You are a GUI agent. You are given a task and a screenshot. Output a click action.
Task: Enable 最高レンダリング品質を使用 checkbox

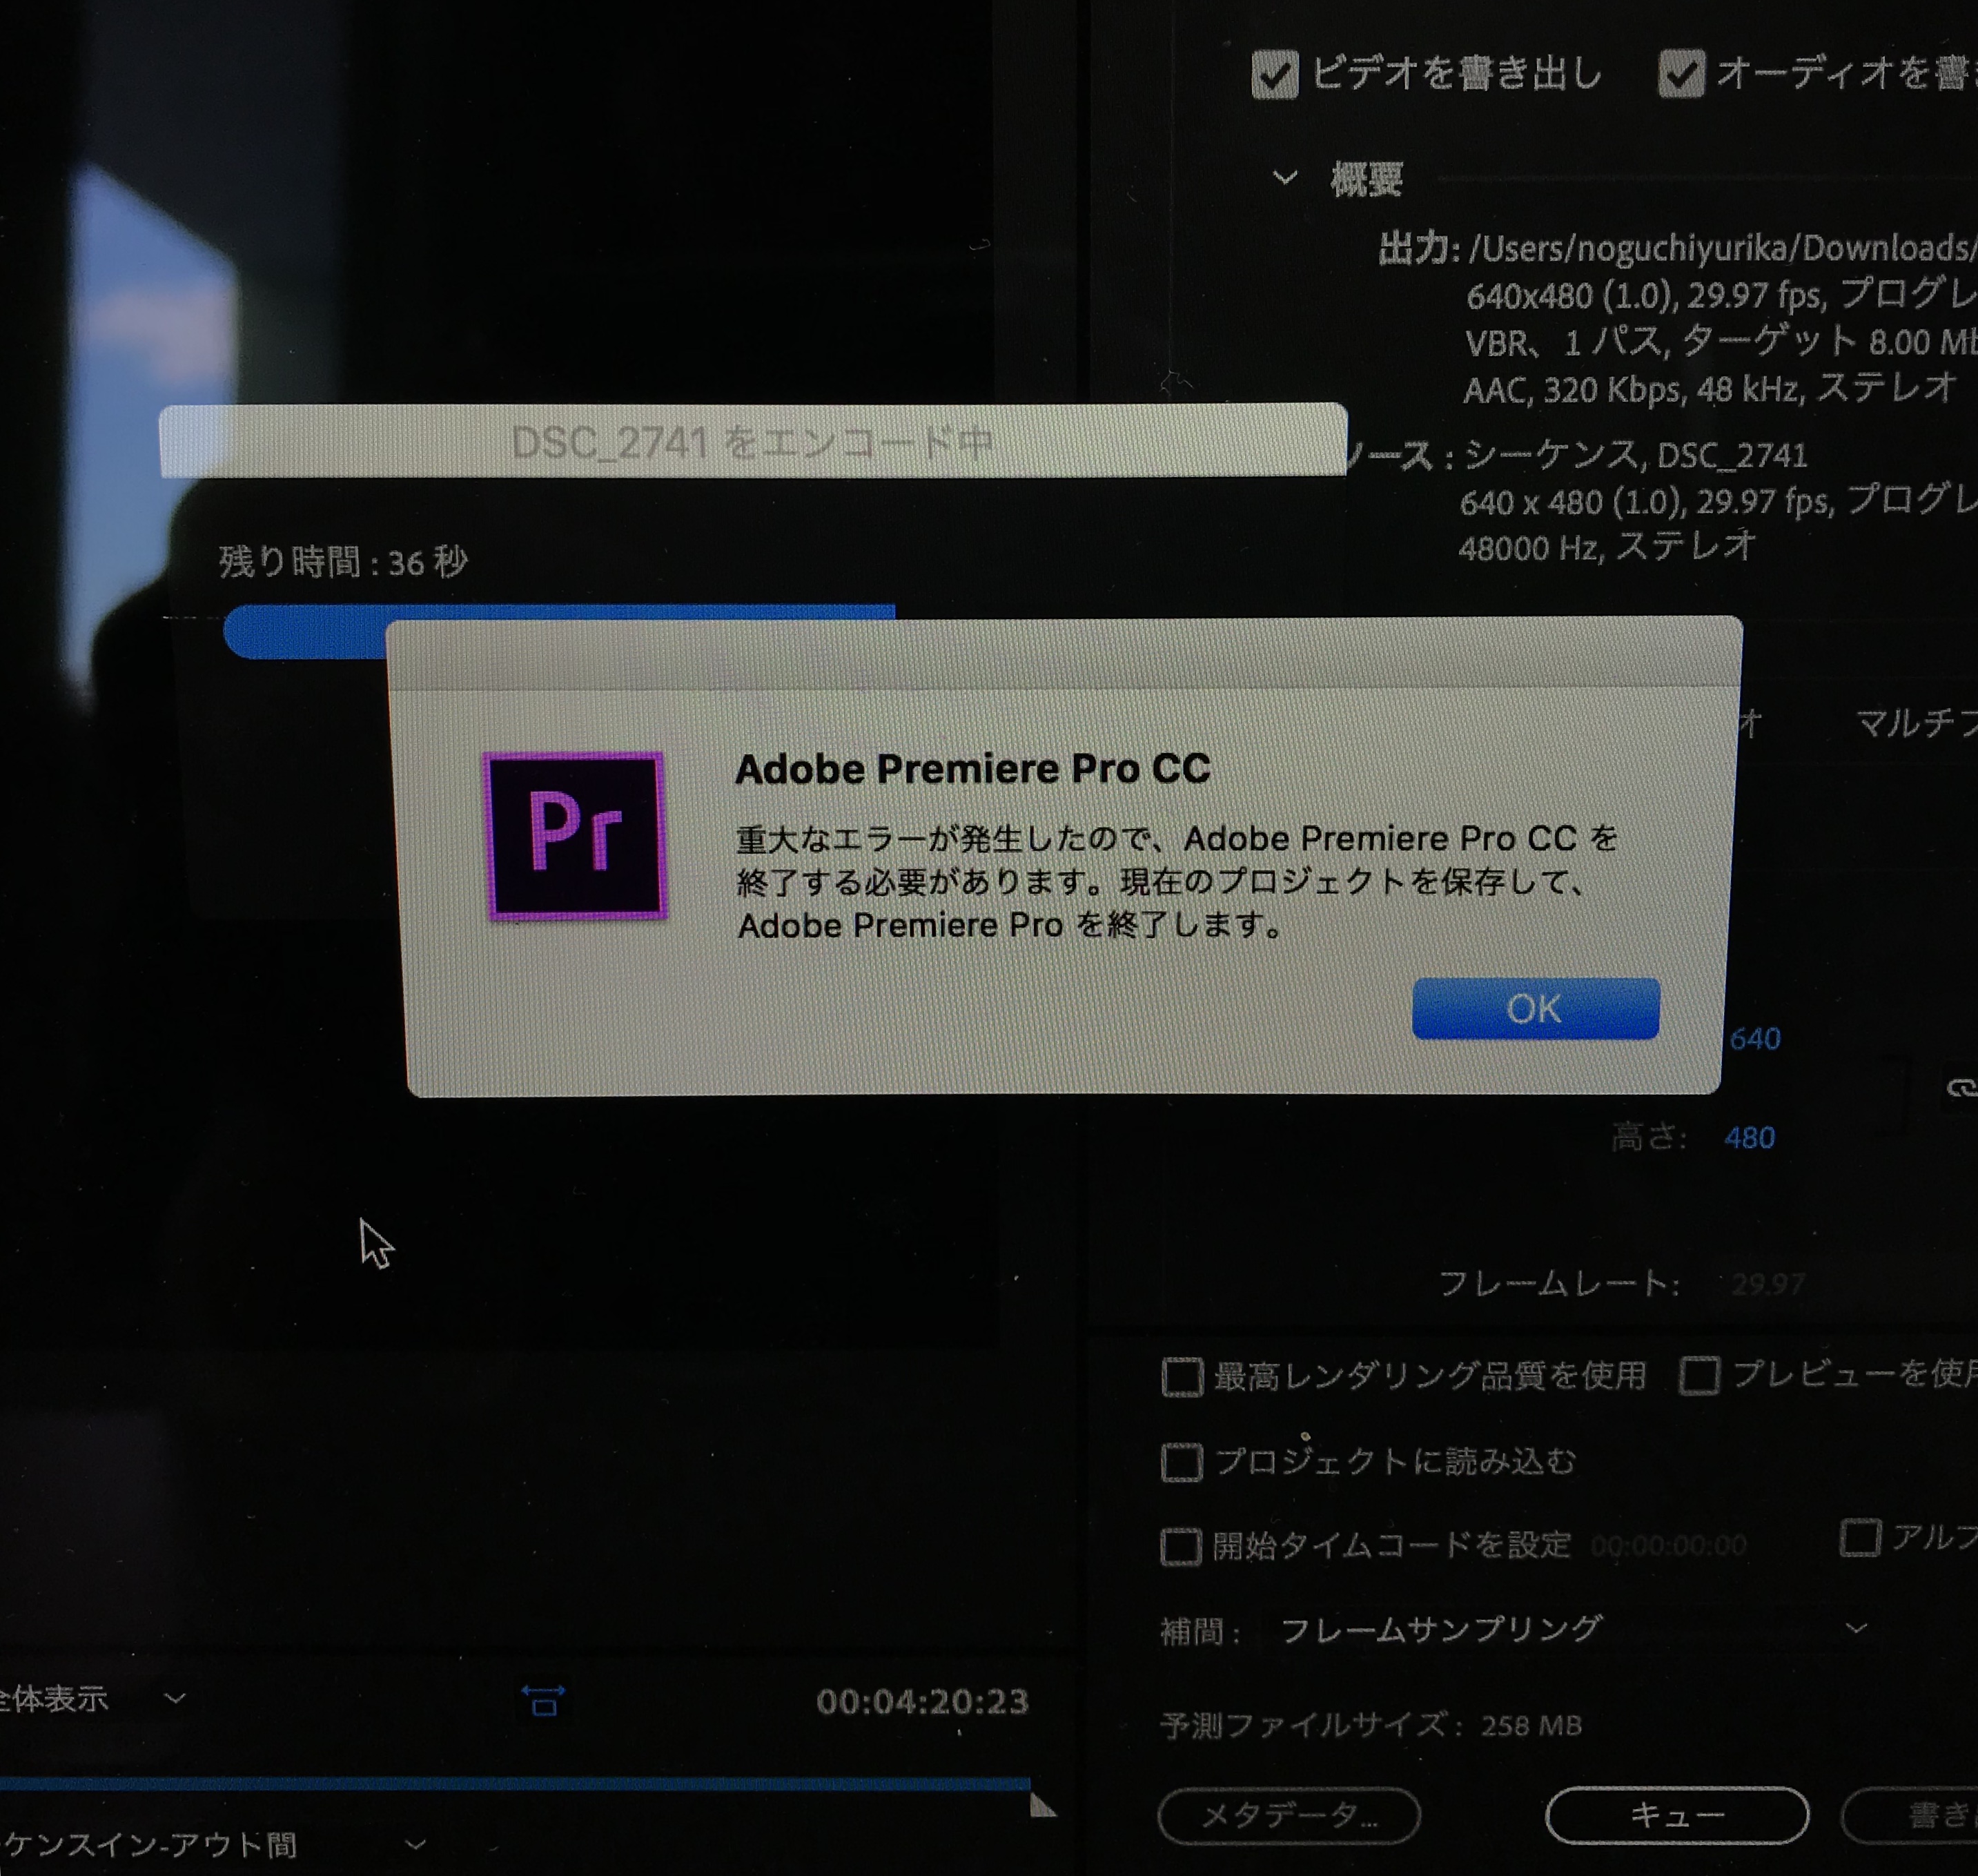pyautogui.click(x=1182, y=1376)
